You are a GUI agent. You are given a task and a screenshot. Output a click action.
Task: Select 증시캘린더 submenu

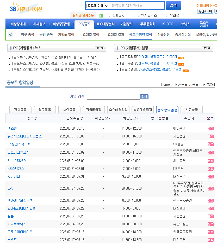pos(183,35)
